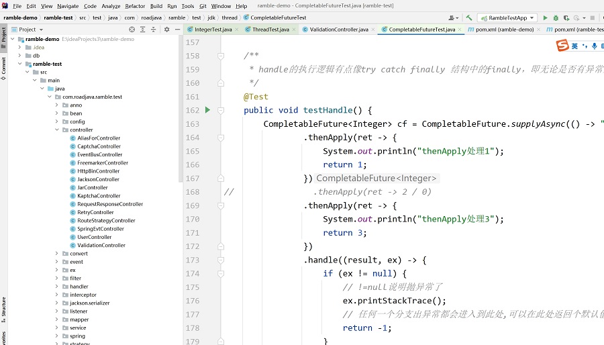604x345 pixels.
Task: Fold the testHandle method at line 162
Action: [221, 111]
